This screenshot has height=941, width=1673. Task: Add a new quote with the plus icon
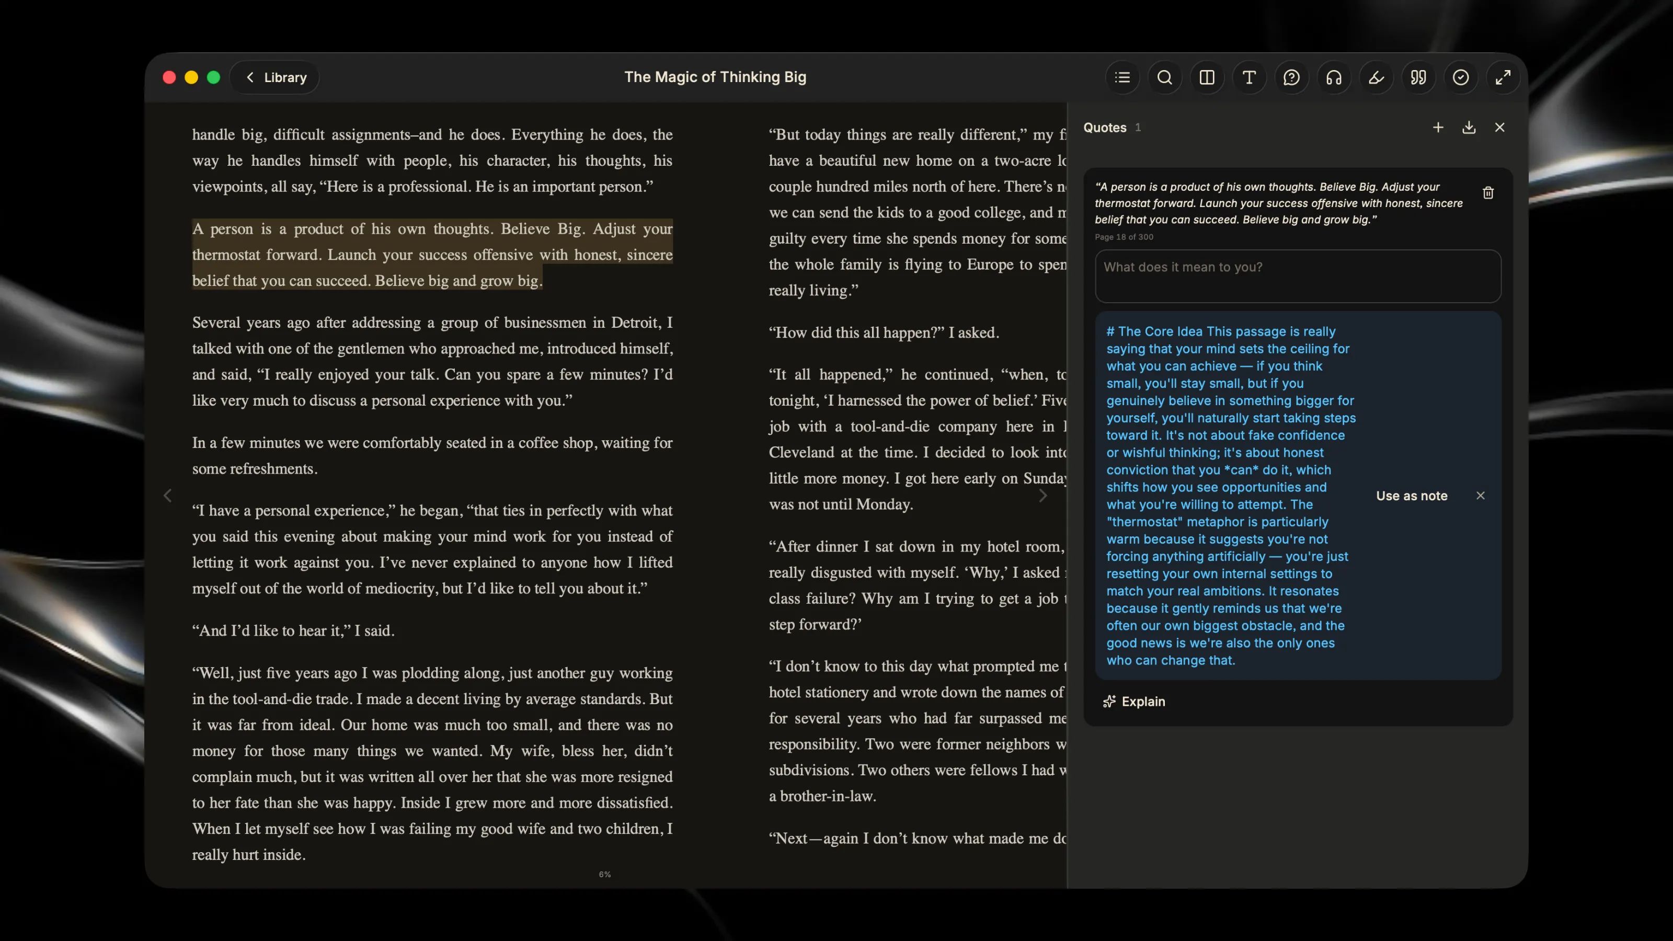point(1438,127)
